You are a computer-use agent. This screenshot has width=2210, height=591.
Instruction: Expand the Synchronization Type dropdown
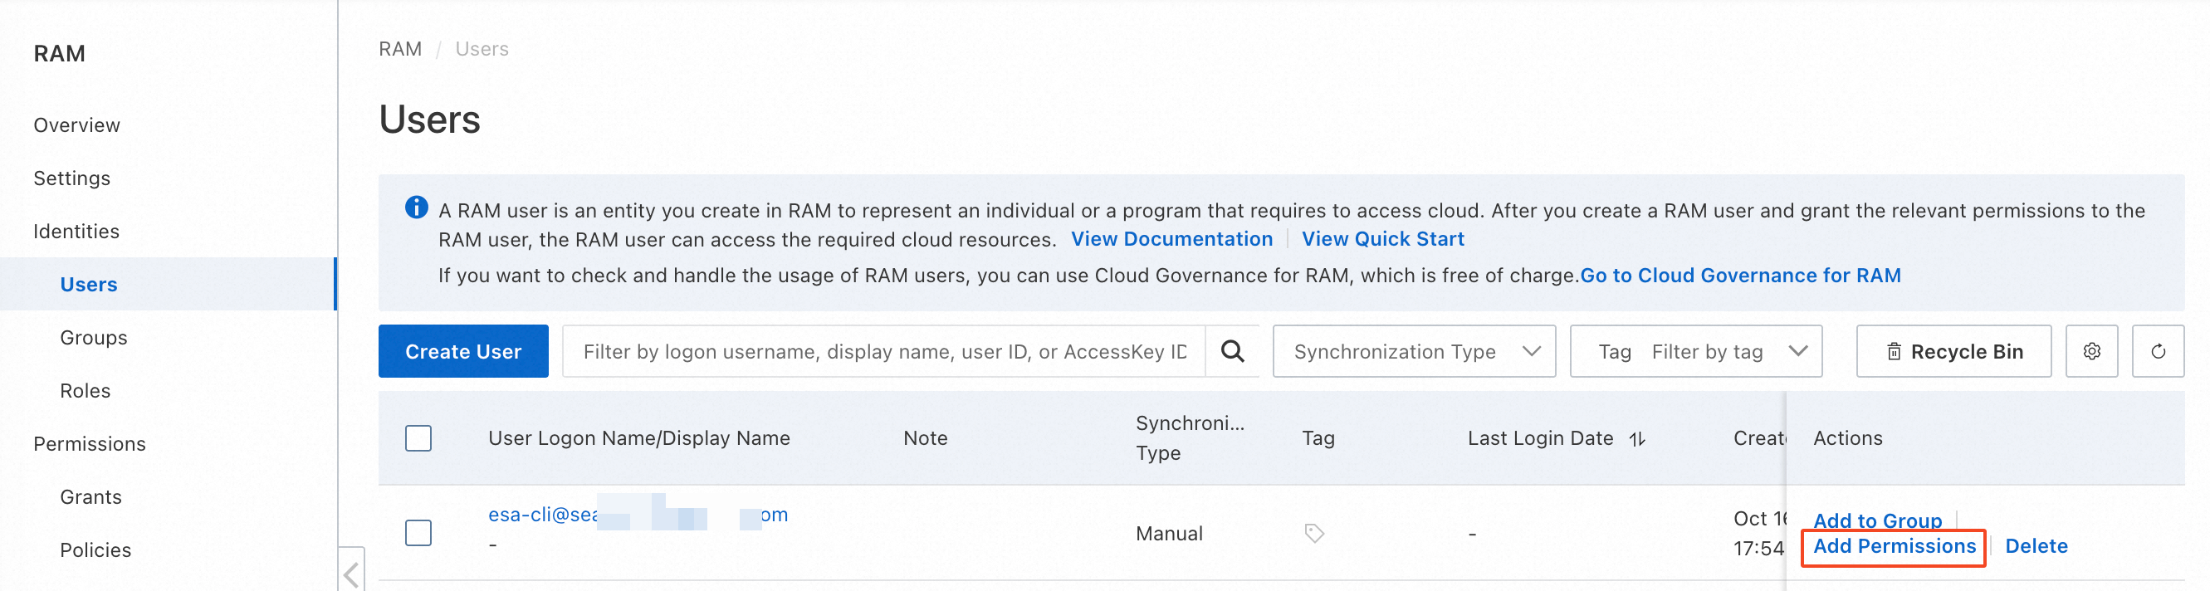pos(1413,351)
